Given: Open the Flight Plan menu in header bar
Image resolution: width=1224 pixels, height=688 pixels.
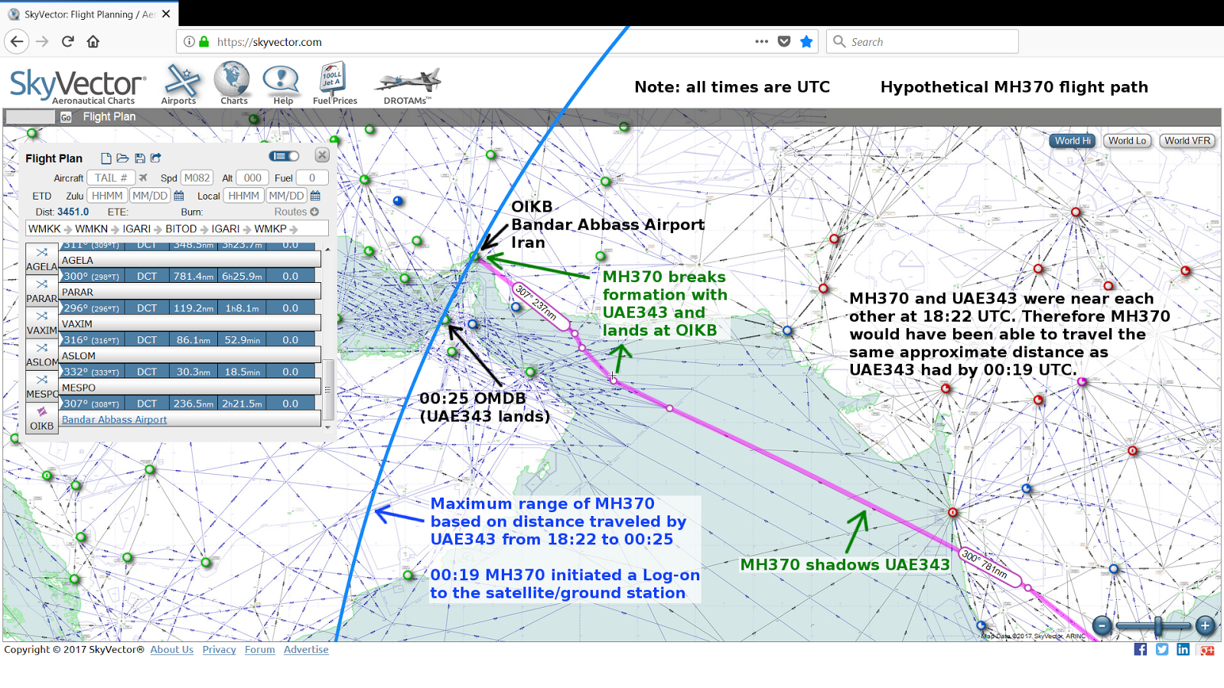Looking at the screenshot, I should (109, 117).
